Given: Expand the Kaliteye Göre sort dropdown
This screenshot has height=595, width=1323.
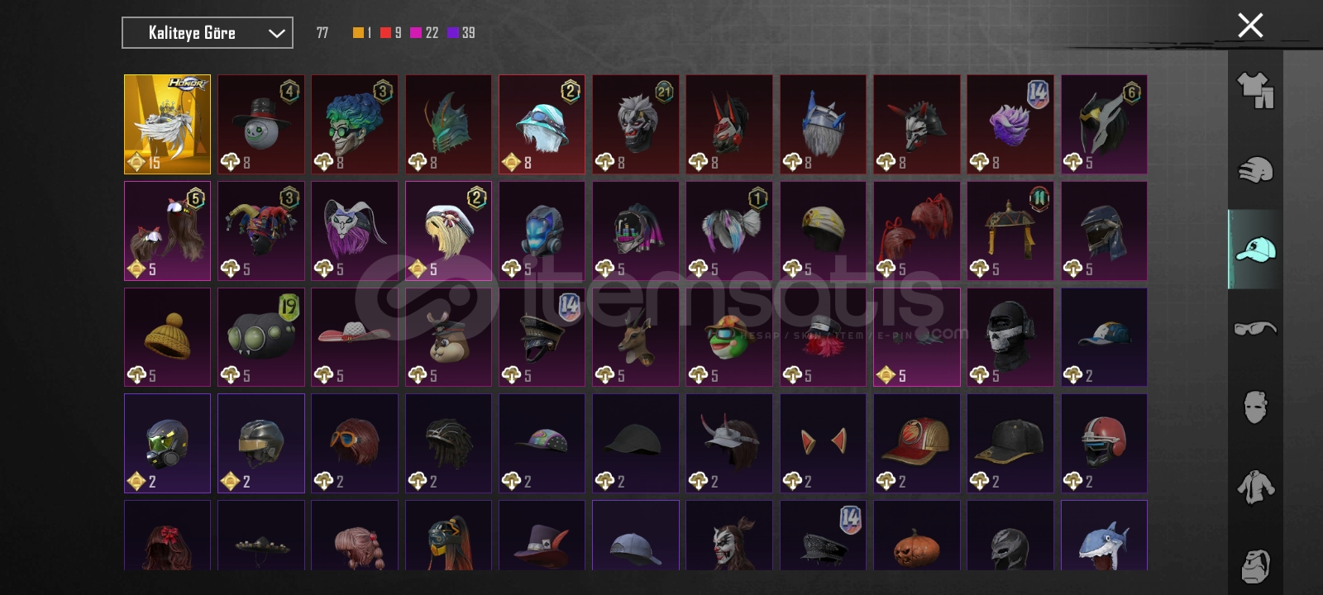Looking at the screenshot, I should tap(208, 33).
